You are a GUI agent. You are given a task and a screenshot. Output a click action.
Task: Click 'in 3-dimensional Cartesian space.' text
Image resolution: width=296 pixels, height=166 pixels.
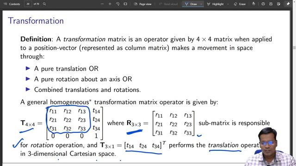pyautogui.click(x=68, y=154)
